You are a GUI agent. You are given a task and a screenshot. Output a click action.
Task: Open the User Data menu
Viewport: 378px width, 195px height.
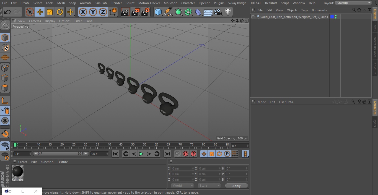(x=286, y=102)
